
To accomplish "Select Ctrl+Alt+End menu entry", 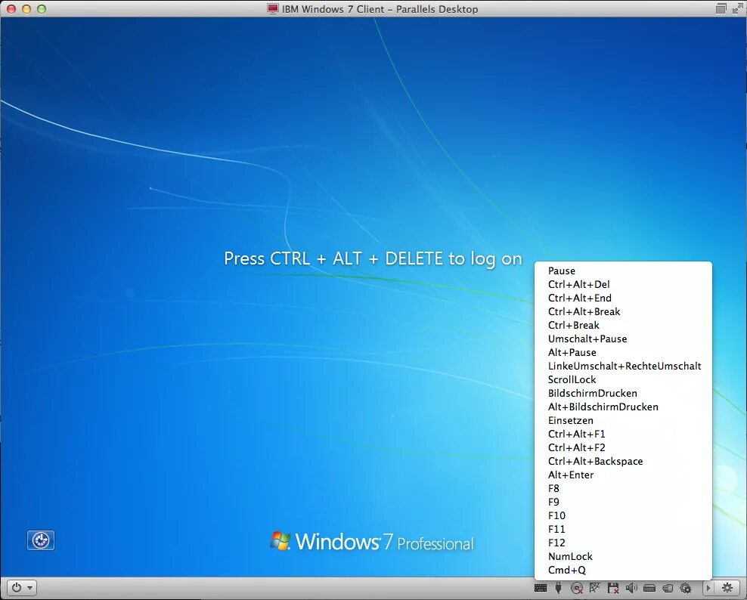I will pos(623,298).
